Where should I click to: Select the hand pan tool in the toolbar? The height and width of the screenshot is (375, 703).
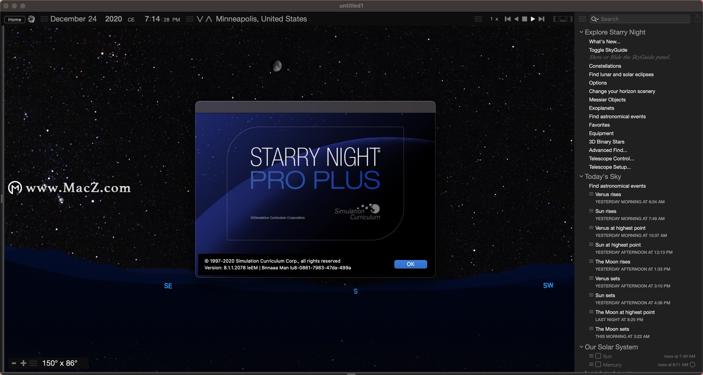pyautogui.click(x=31, y=19)
